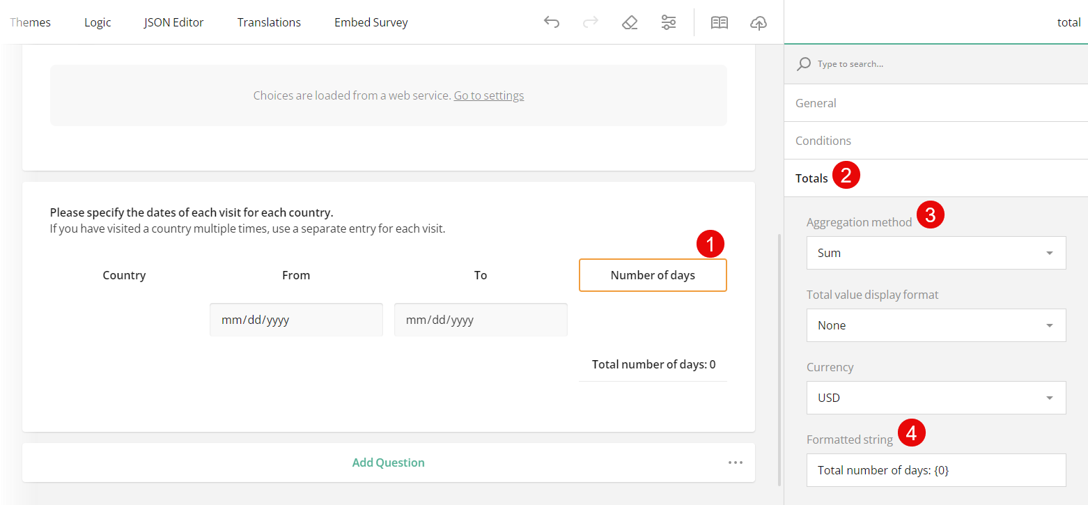Image resolution: width=1088 pixels, height=505 pixels.
Task: Collapse the Totals section
Action: point(811,178)
